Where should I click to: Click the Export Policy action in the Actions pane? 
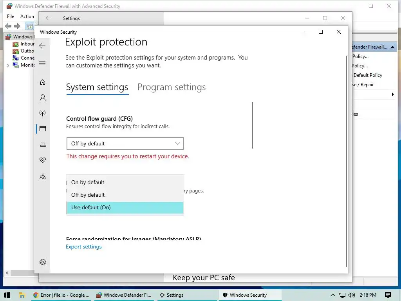359,66
